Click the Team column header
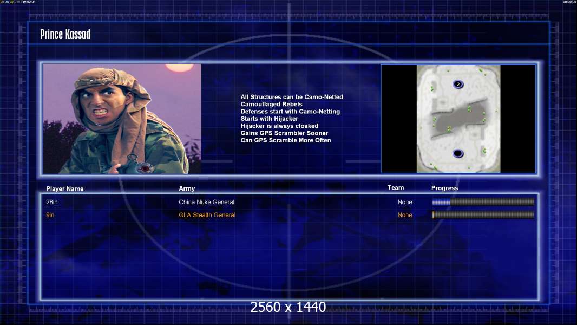 (x=396, y=188)
